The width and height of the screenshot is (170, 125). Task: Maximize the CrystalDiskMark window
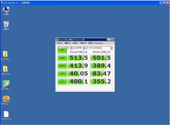110,40
